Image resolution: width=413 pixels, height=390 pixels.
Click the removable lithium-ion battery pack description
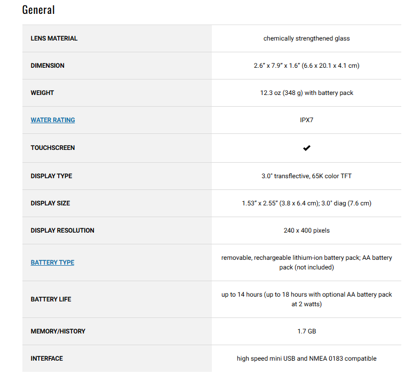306,262
